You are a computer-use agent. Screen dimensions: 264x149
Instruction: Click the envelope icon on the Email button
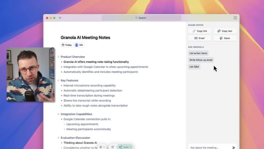[196, 38]
